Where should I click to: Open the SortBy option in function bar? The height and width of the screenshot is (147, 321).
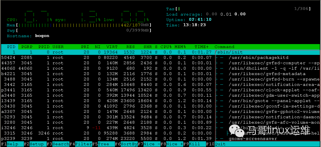coord(129,144)
